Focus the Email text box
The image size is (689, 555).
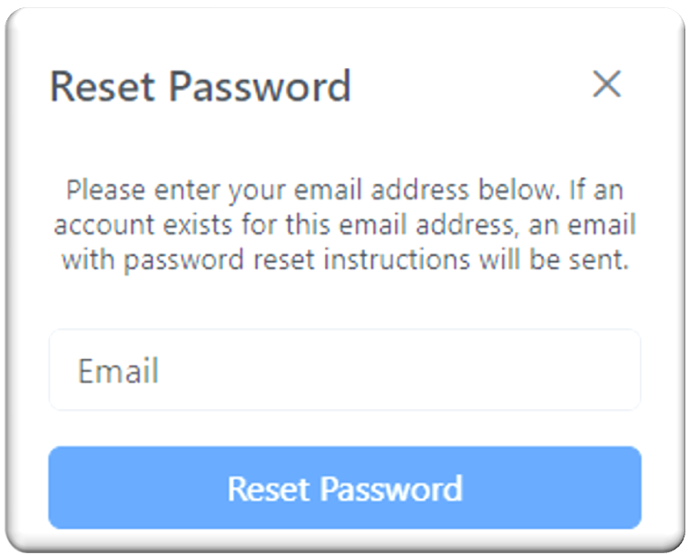345,370
